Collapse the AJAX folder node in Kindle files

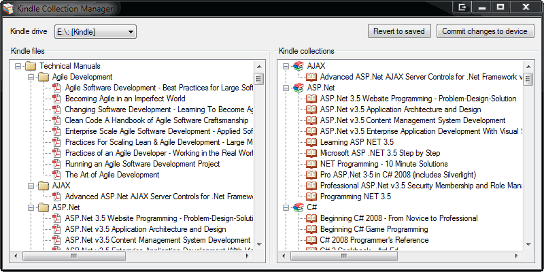click(x=31, y=186)
